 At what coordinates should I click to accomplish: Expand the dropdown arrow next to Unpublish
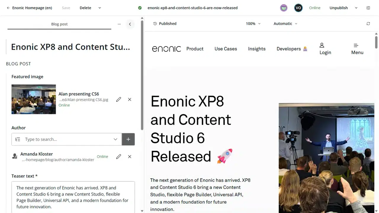[356, 8]
